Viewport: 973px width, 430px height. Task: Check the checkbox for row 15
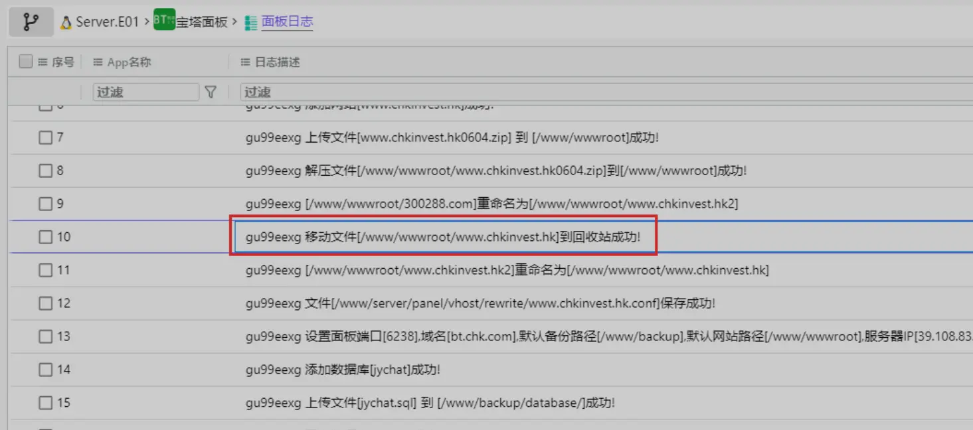(45, 403)
